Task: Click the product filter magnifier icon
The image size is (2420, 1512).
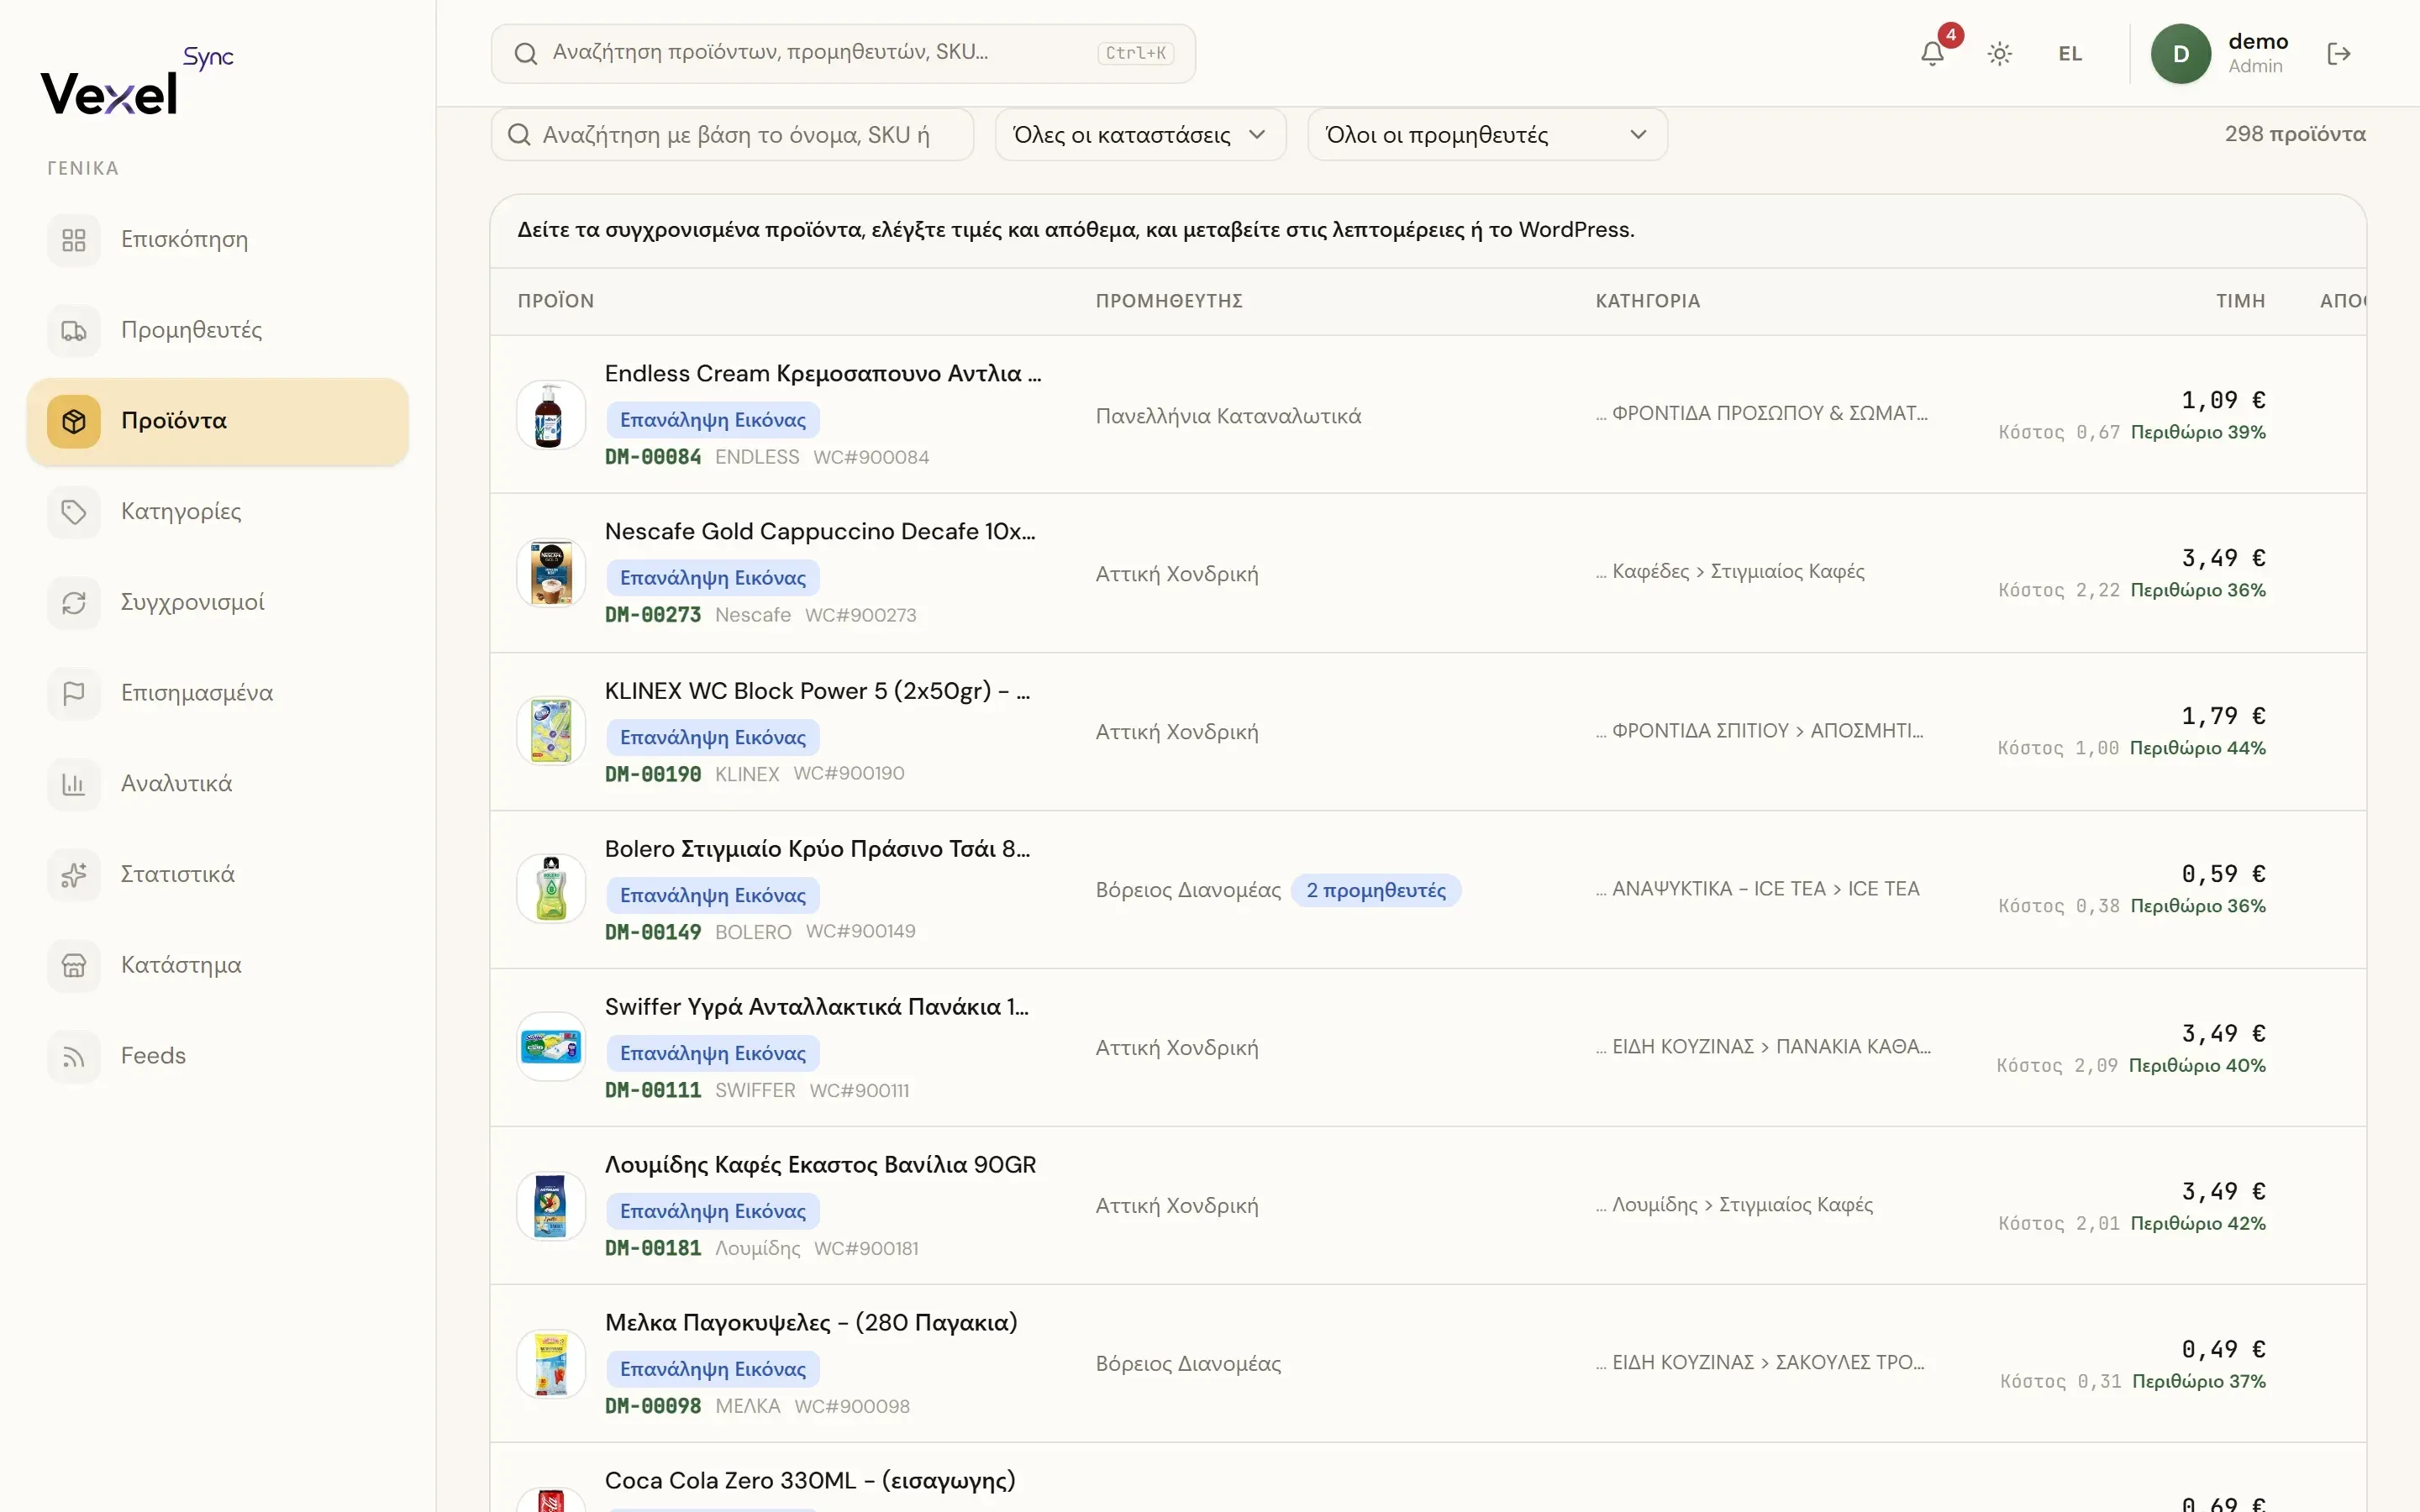Action: (519, 134)
